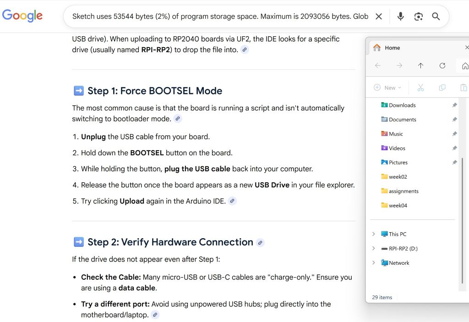The image size is (469, 322).
Task: Click into the Google search input field
Action: pyautogui.click(x=220, y=16)
